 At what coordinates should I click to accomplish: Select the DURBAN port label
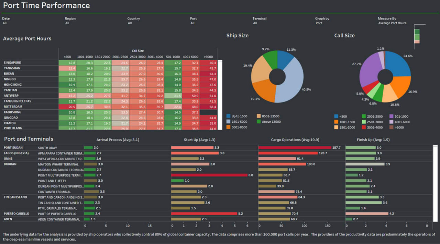10,164
